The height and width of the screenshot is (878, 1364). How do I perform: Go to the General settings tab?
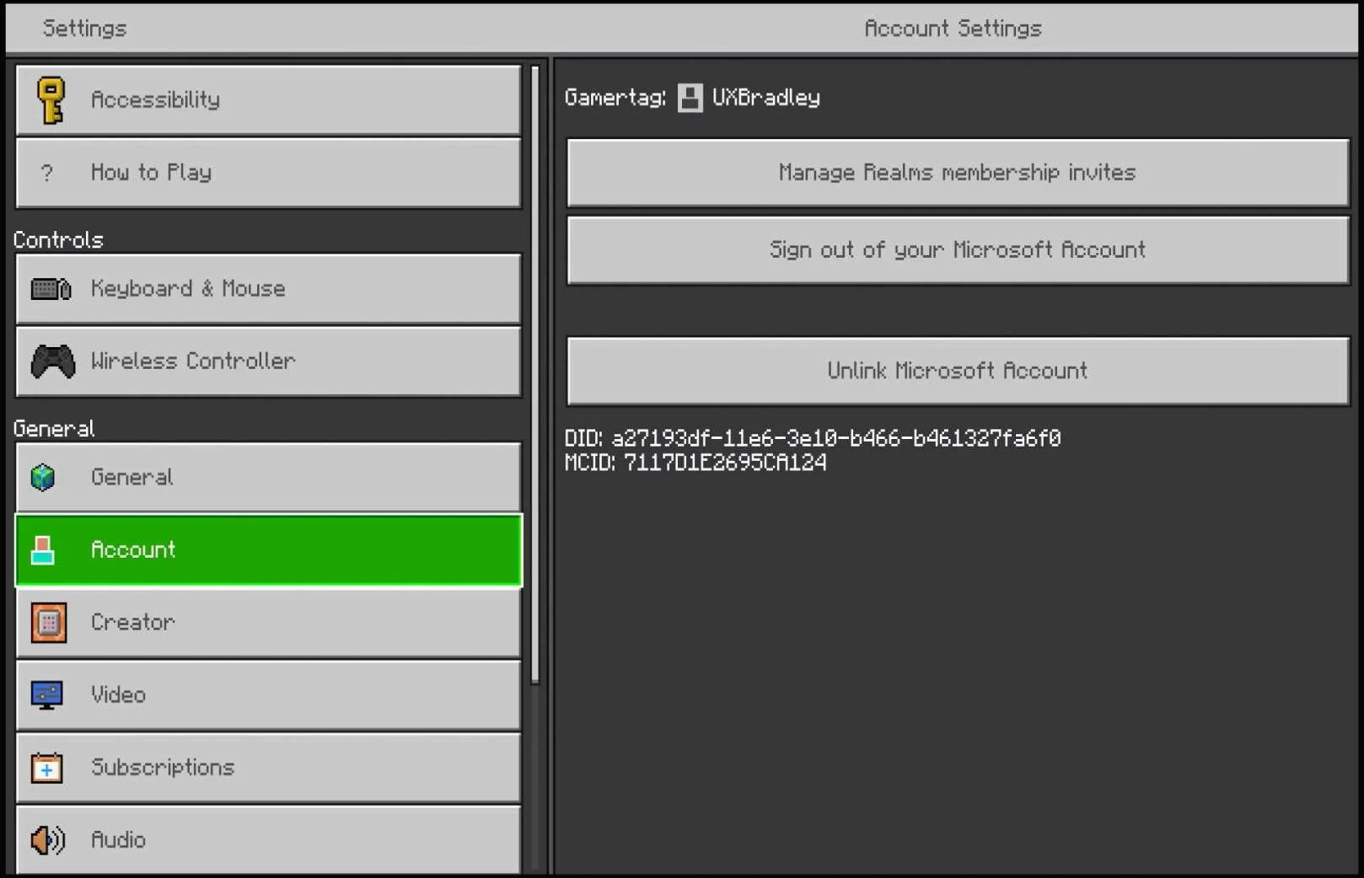click(268, 478)
